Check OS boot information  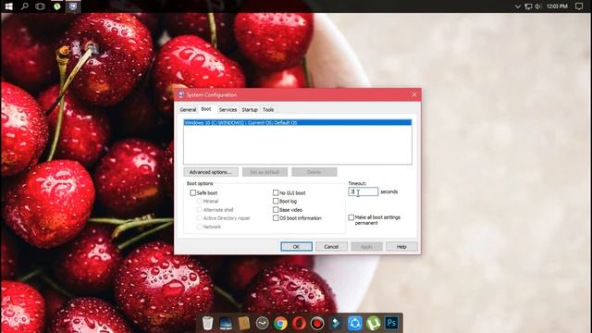276,218
